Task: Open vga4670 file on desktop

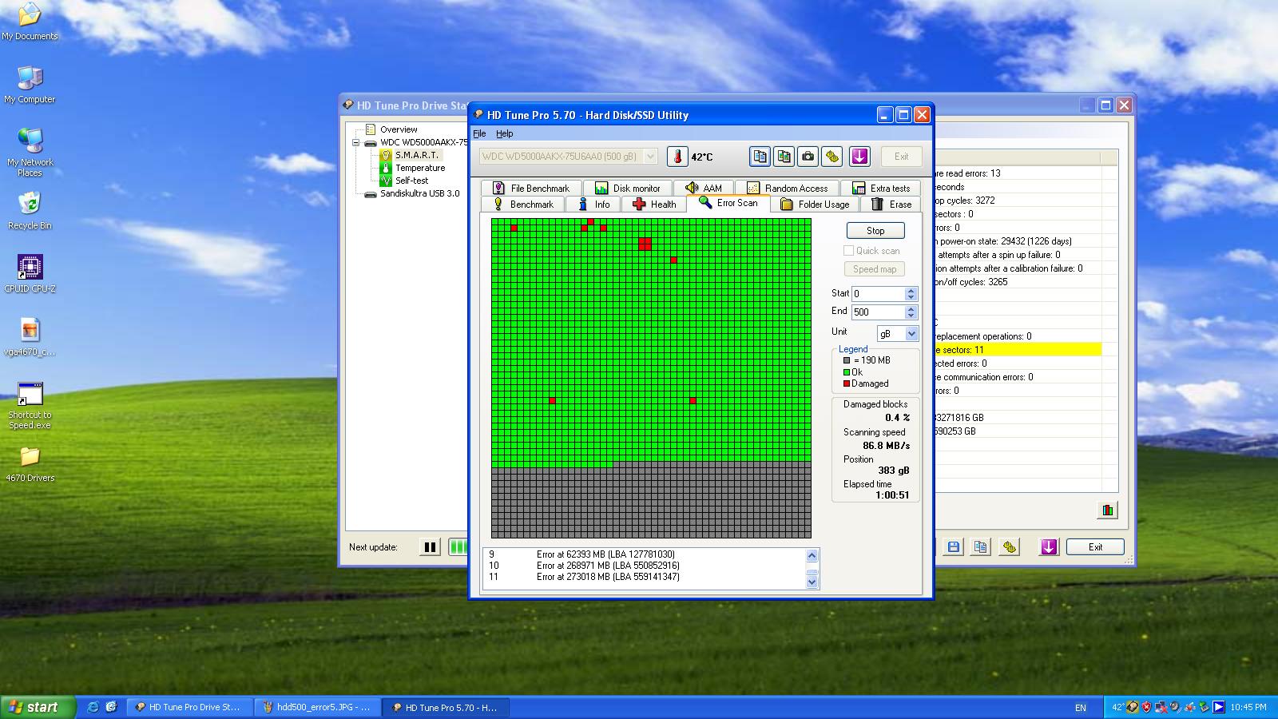Action: pyautogui.click(x=30, y=337)
